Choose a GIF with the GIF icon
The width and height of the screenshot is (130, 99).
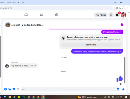(x=18, y=89)
